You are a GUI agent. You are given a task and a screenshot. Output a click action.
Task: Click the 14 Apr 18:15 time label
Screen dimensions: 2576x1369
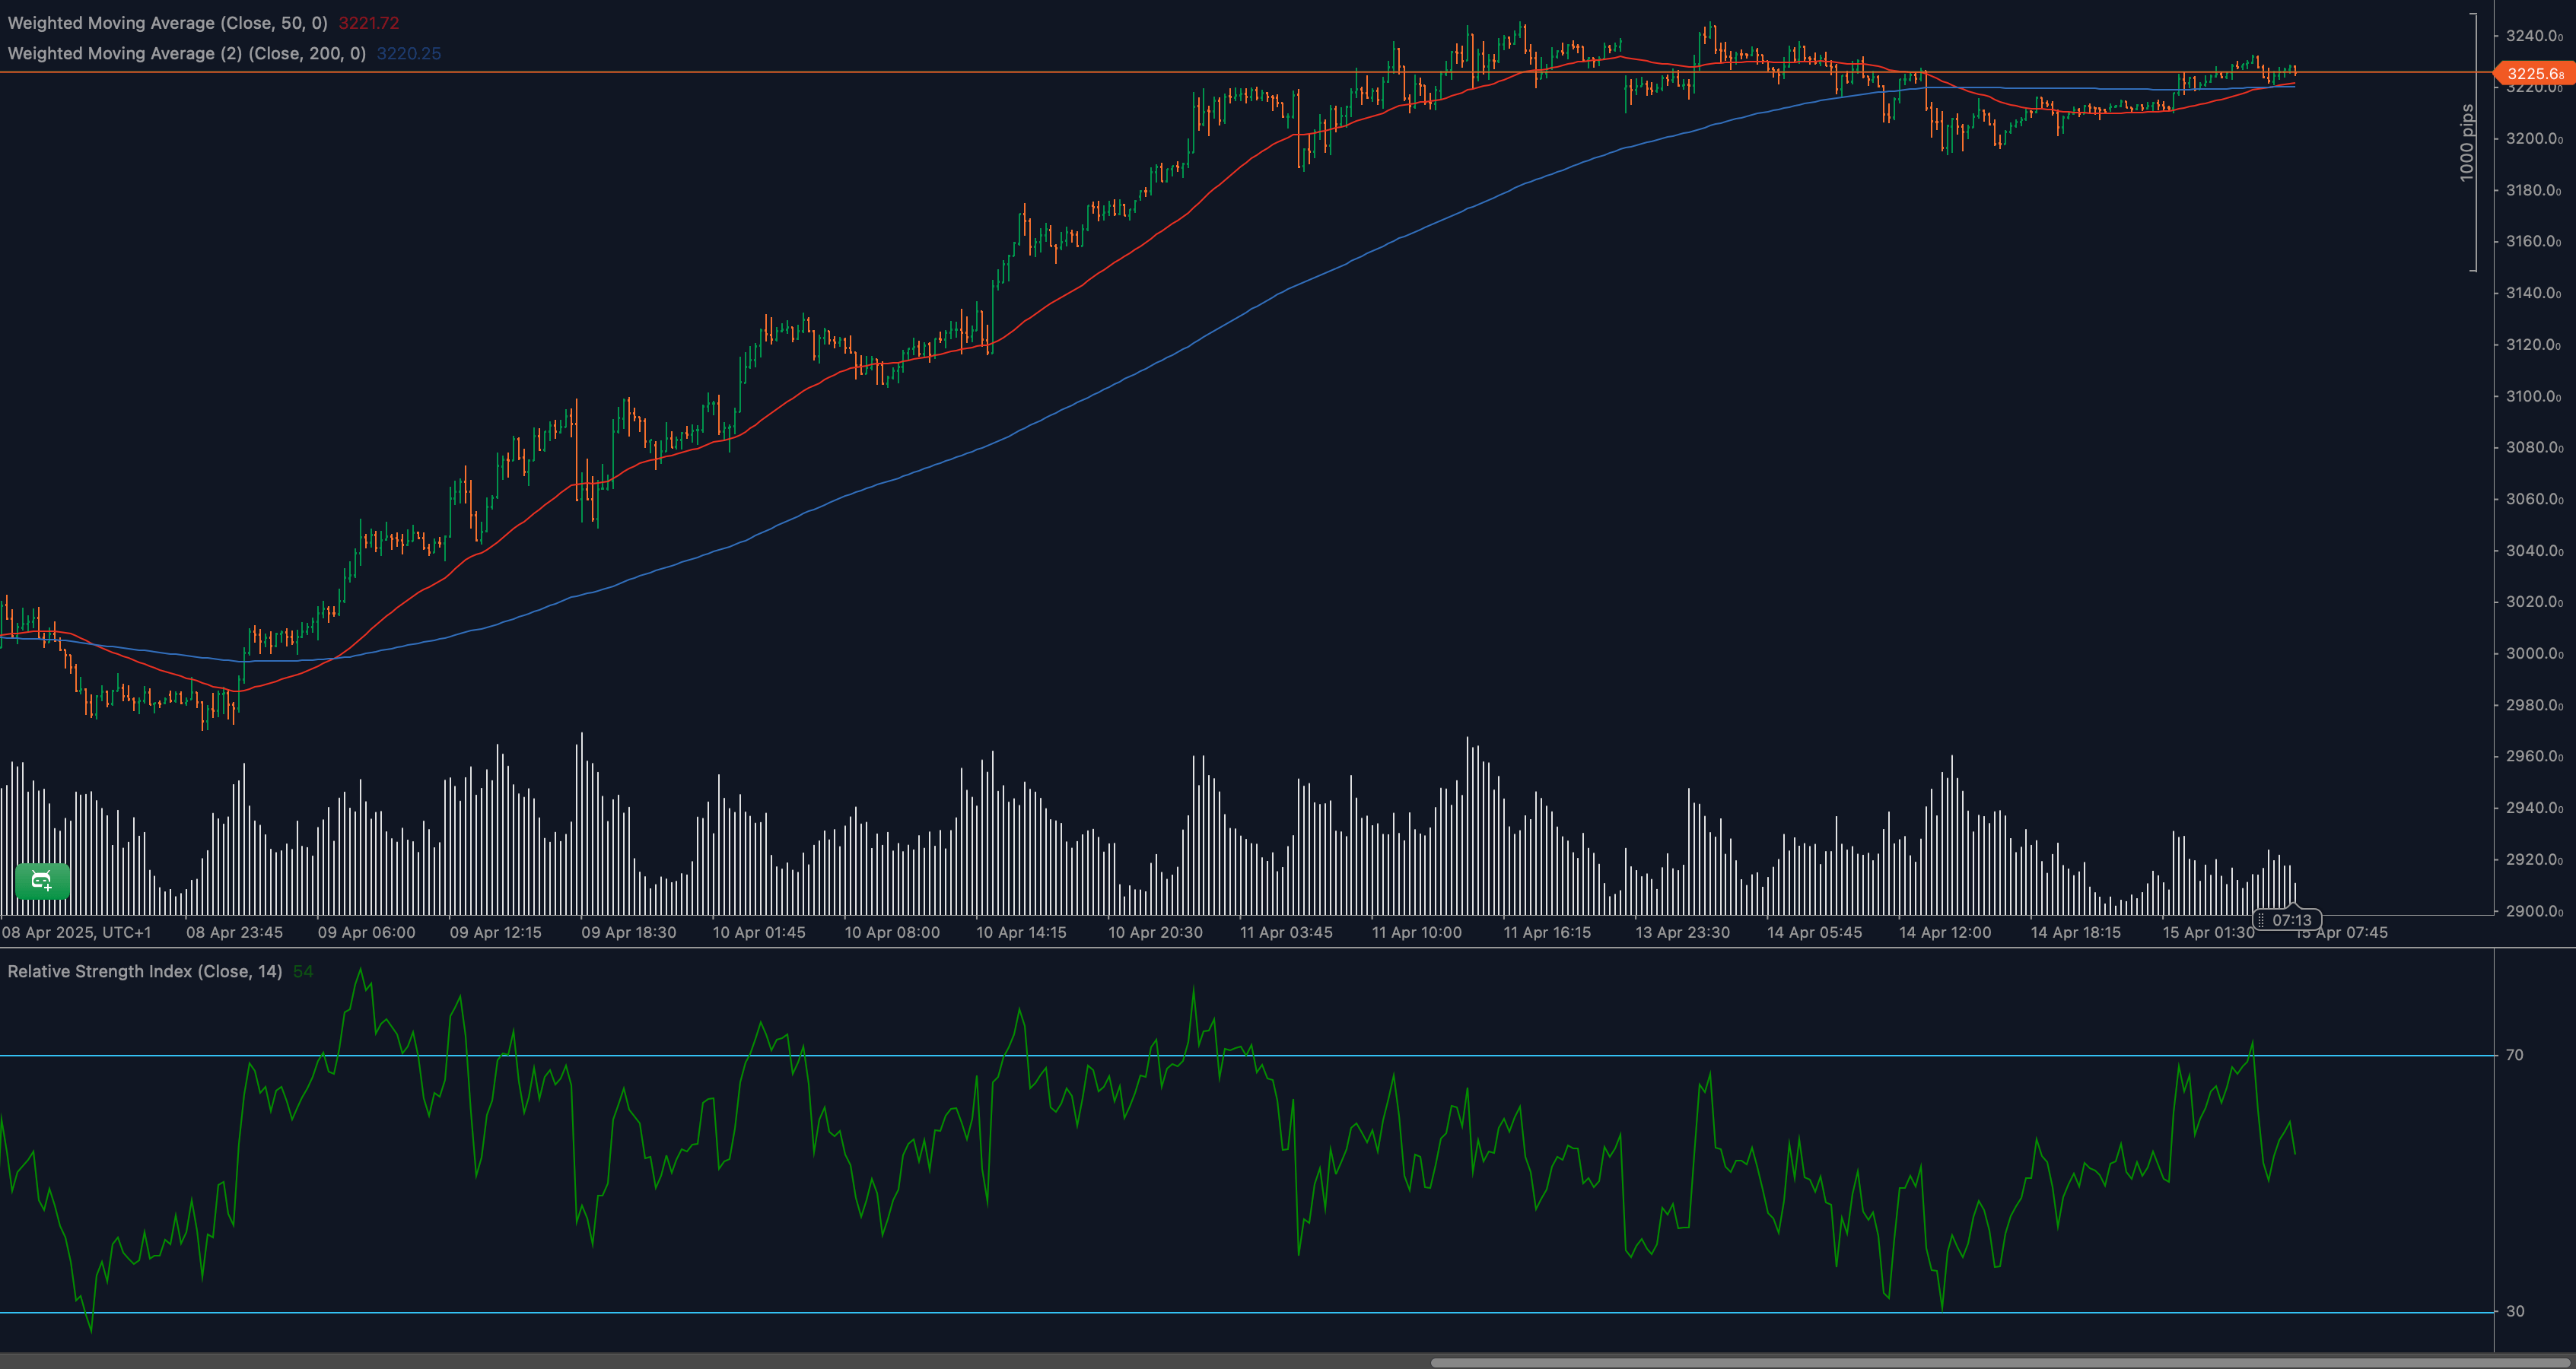[2075, 932]
